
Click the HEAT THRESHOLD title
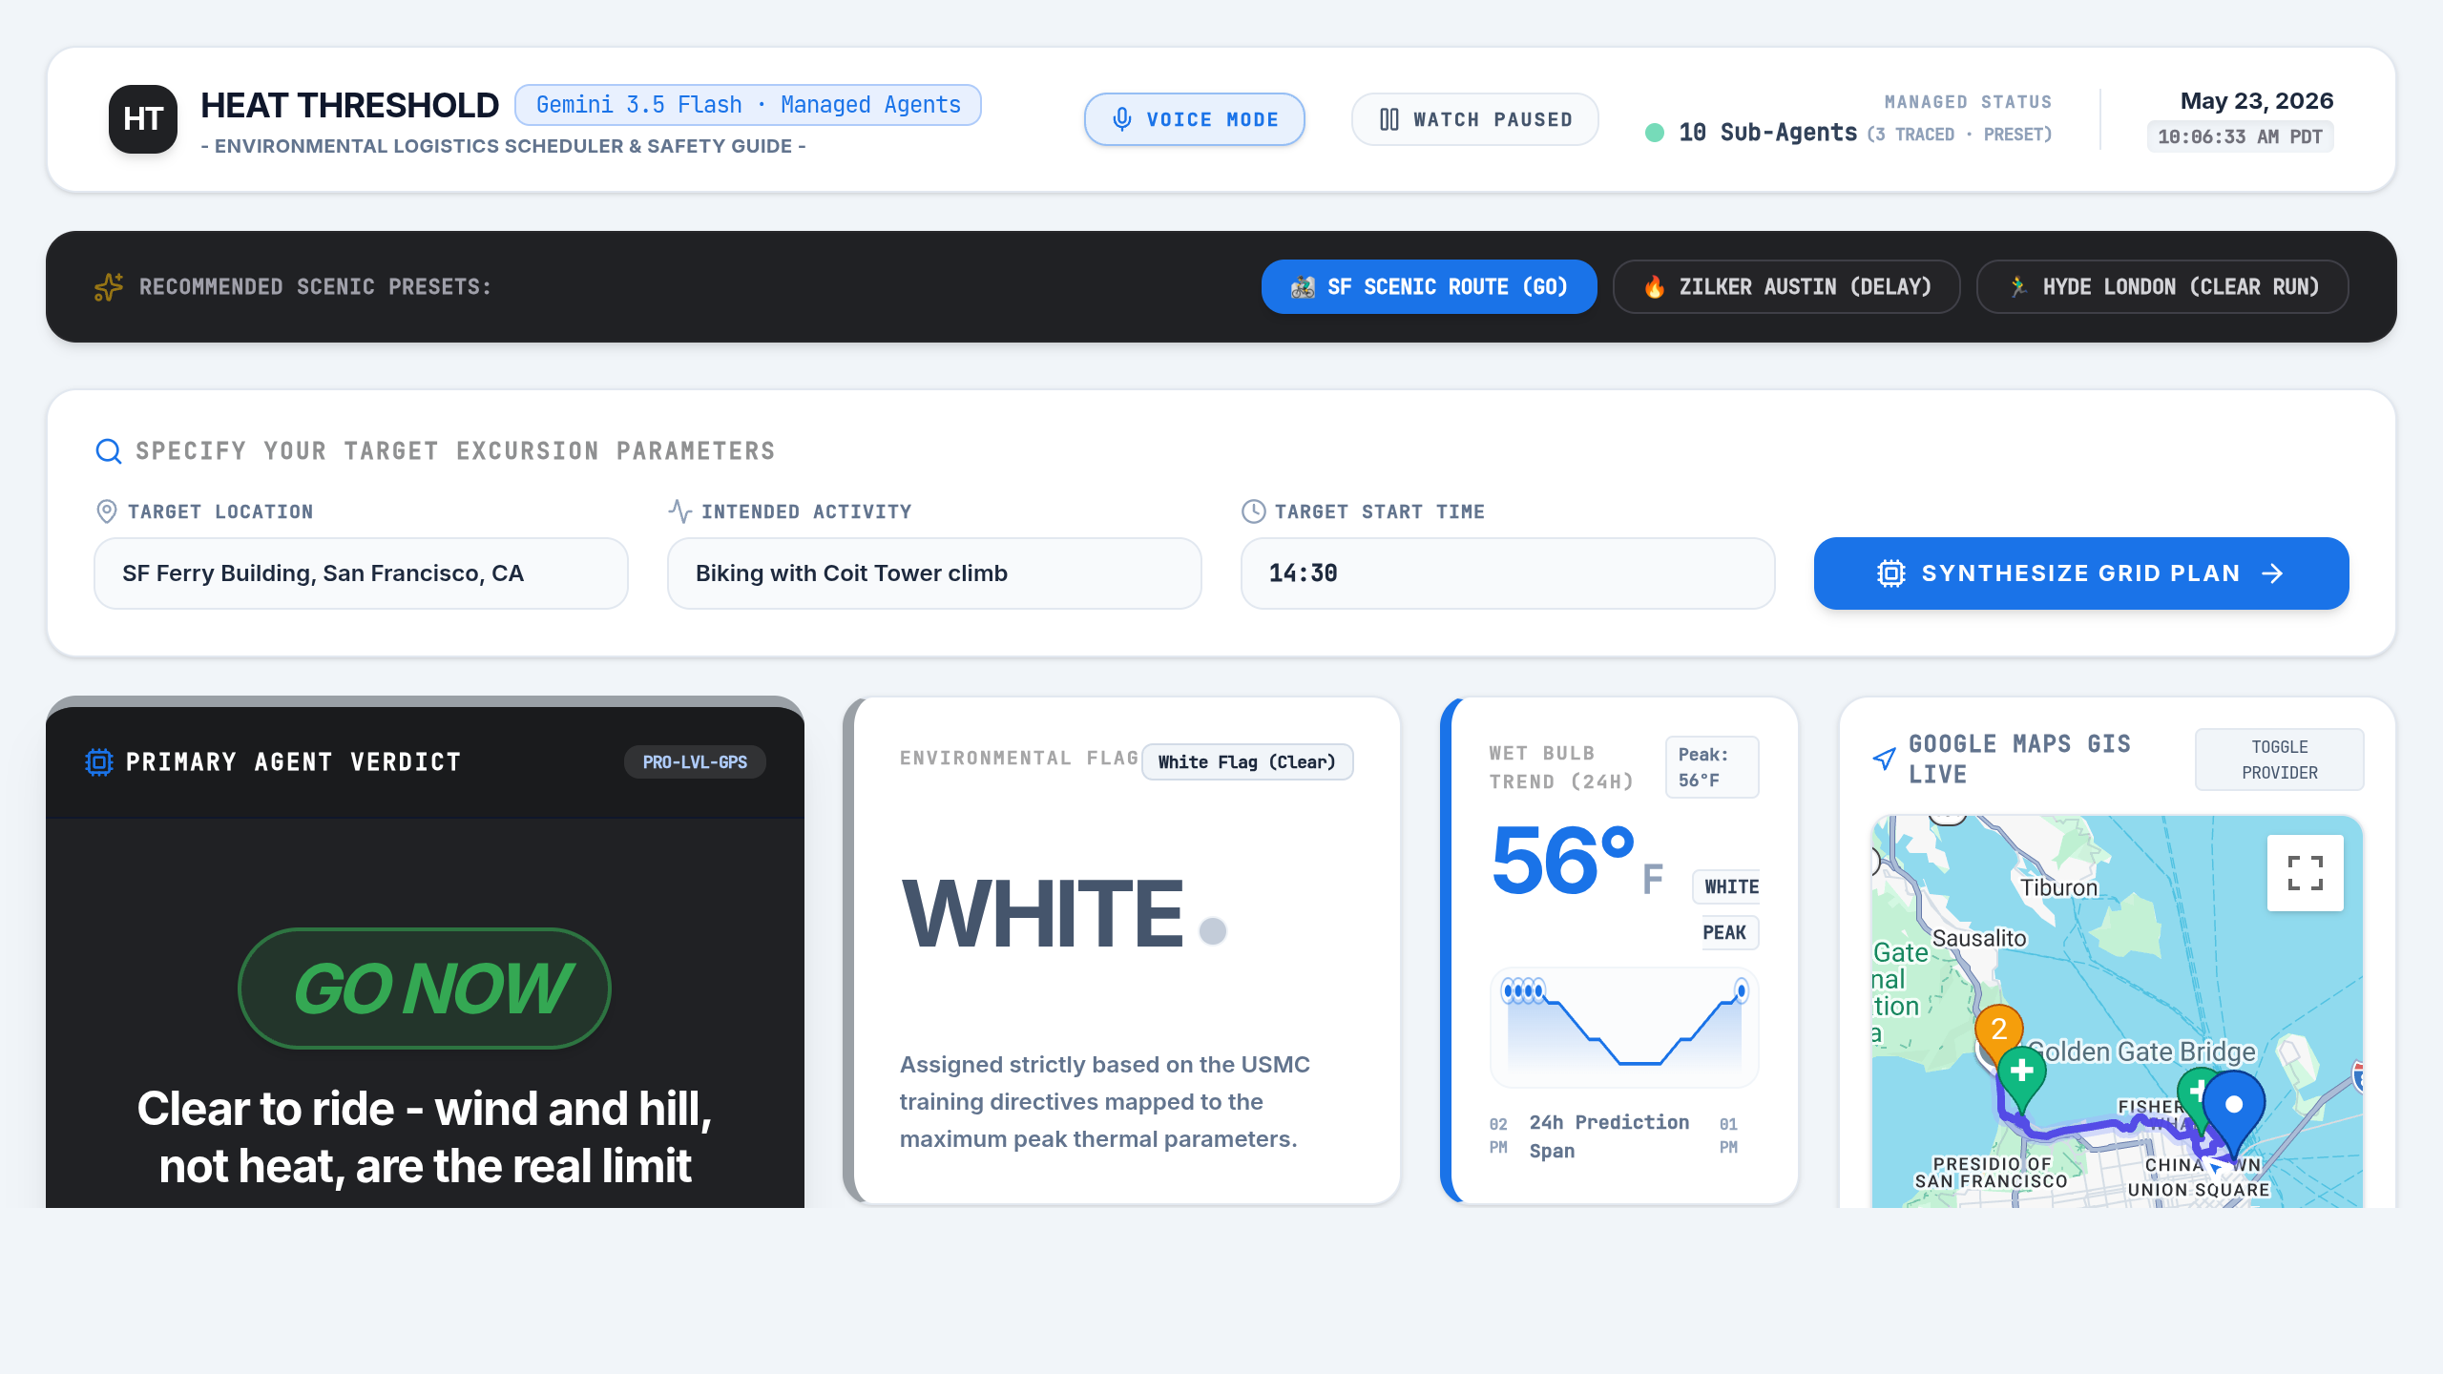349,105
